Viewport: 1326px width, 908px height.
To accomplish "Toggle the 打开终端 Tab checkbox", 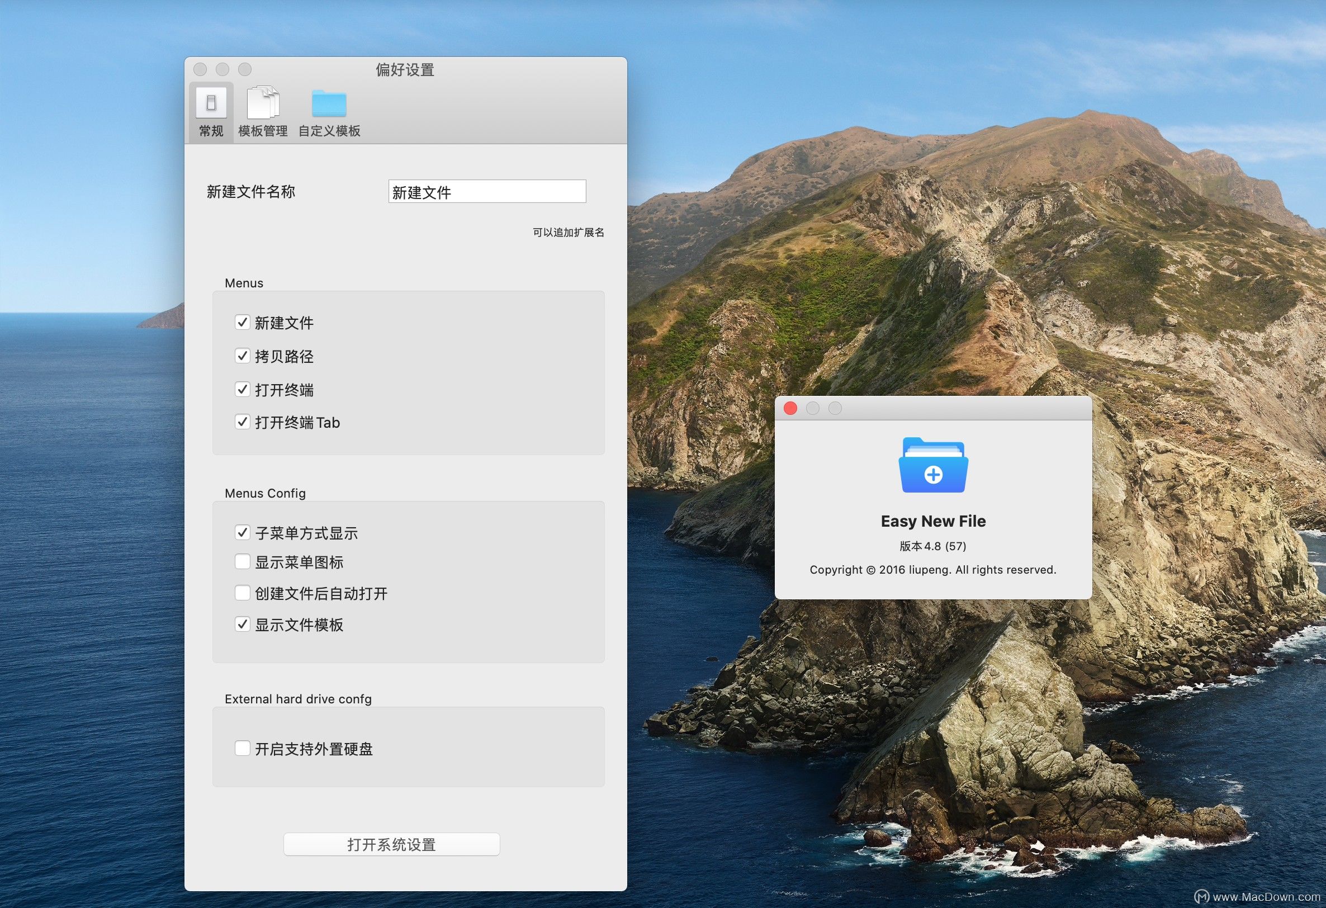I will [243, 422].
